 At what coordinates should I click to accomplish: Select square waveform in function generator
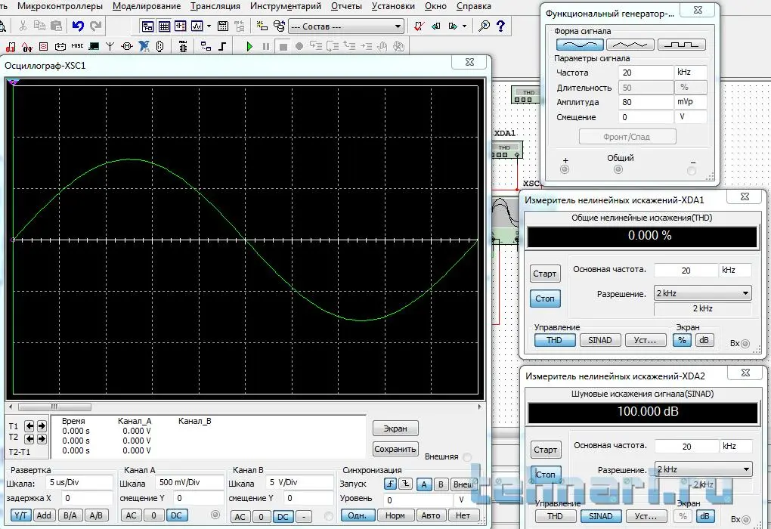[x=681, y=45]
